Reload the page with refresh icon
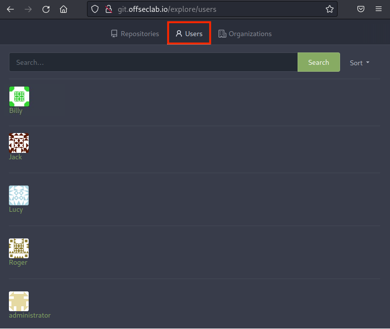Viewport: 390px width, 329px height. click(46, 9)
